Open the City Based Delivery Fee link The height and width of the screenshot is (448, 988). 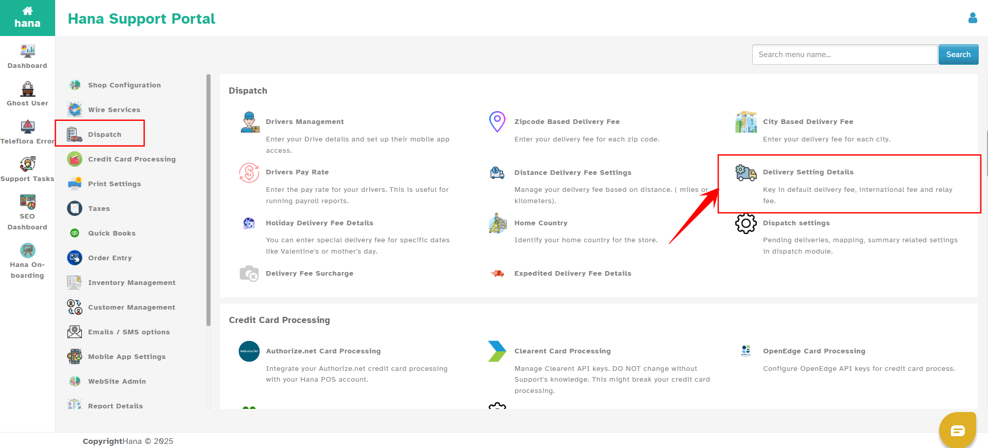point(808,122)
